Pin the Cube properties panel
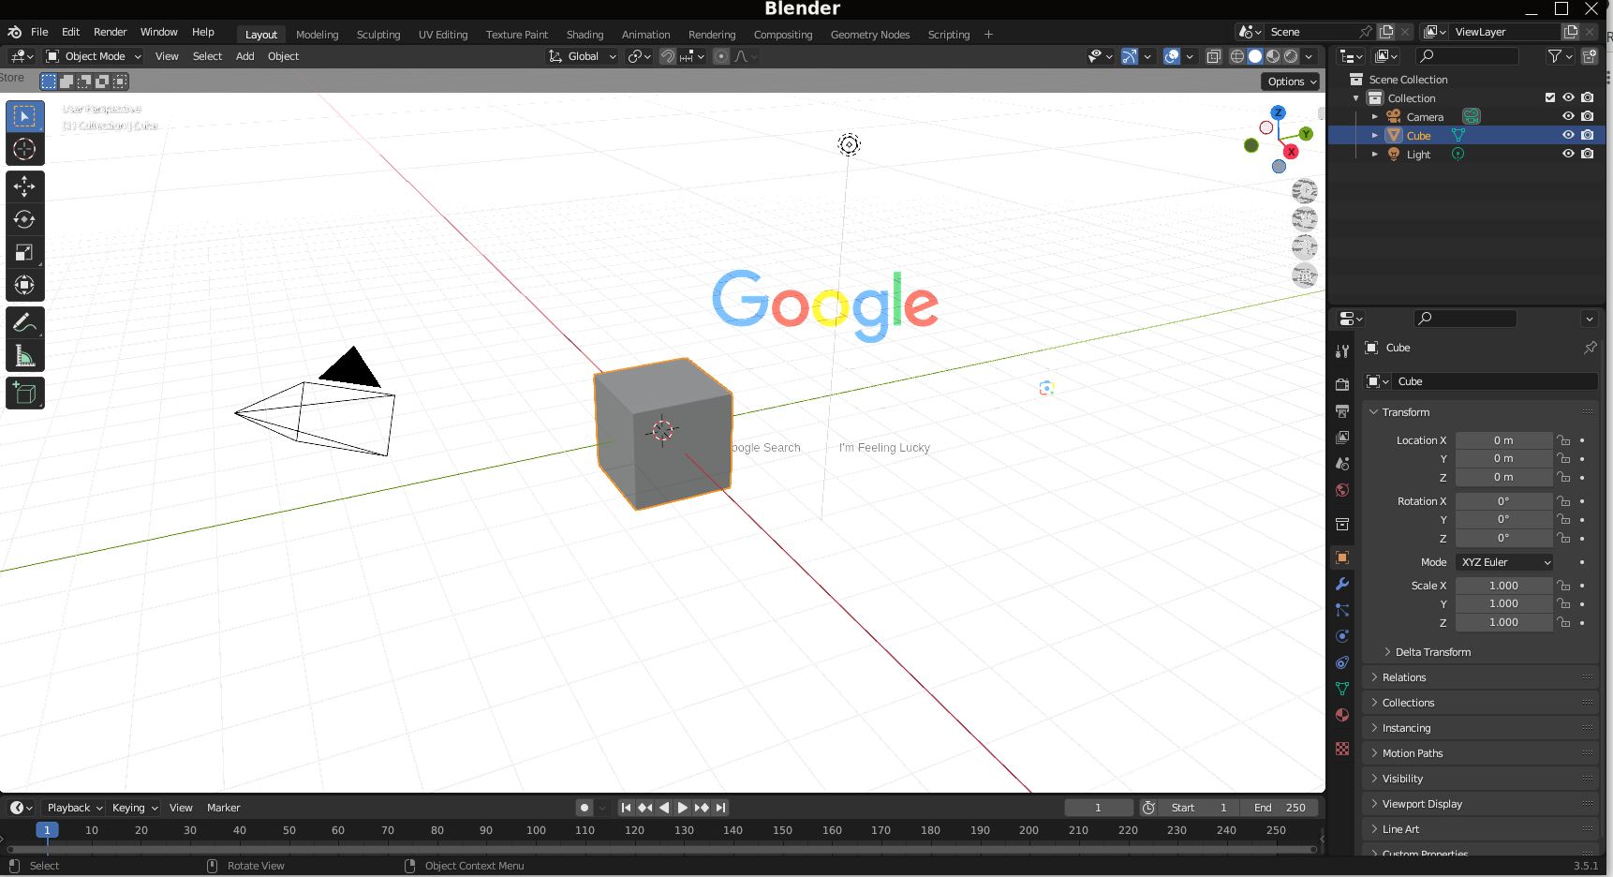This screenshot has width=1613, height=877. [x=1590, y=348]
